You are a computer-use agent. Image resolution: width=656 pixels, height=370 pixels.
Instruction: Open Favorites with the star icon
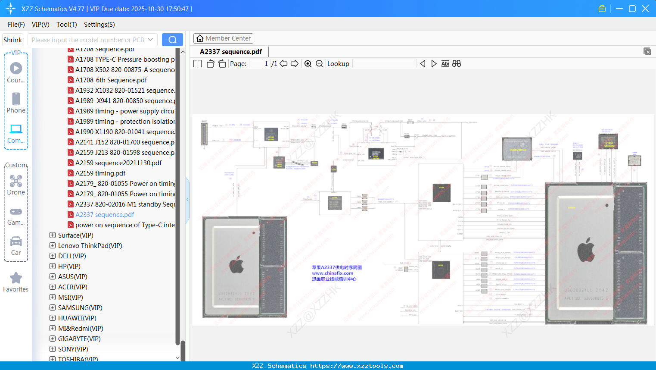point(16,282)
